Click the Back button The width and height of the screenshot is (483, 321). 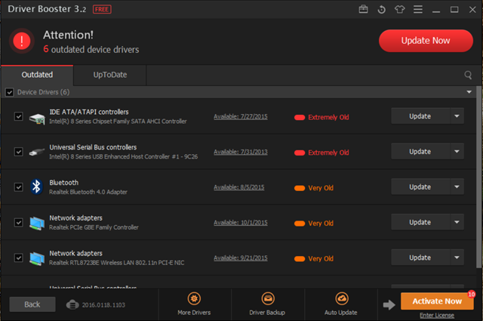click(32, 304)
